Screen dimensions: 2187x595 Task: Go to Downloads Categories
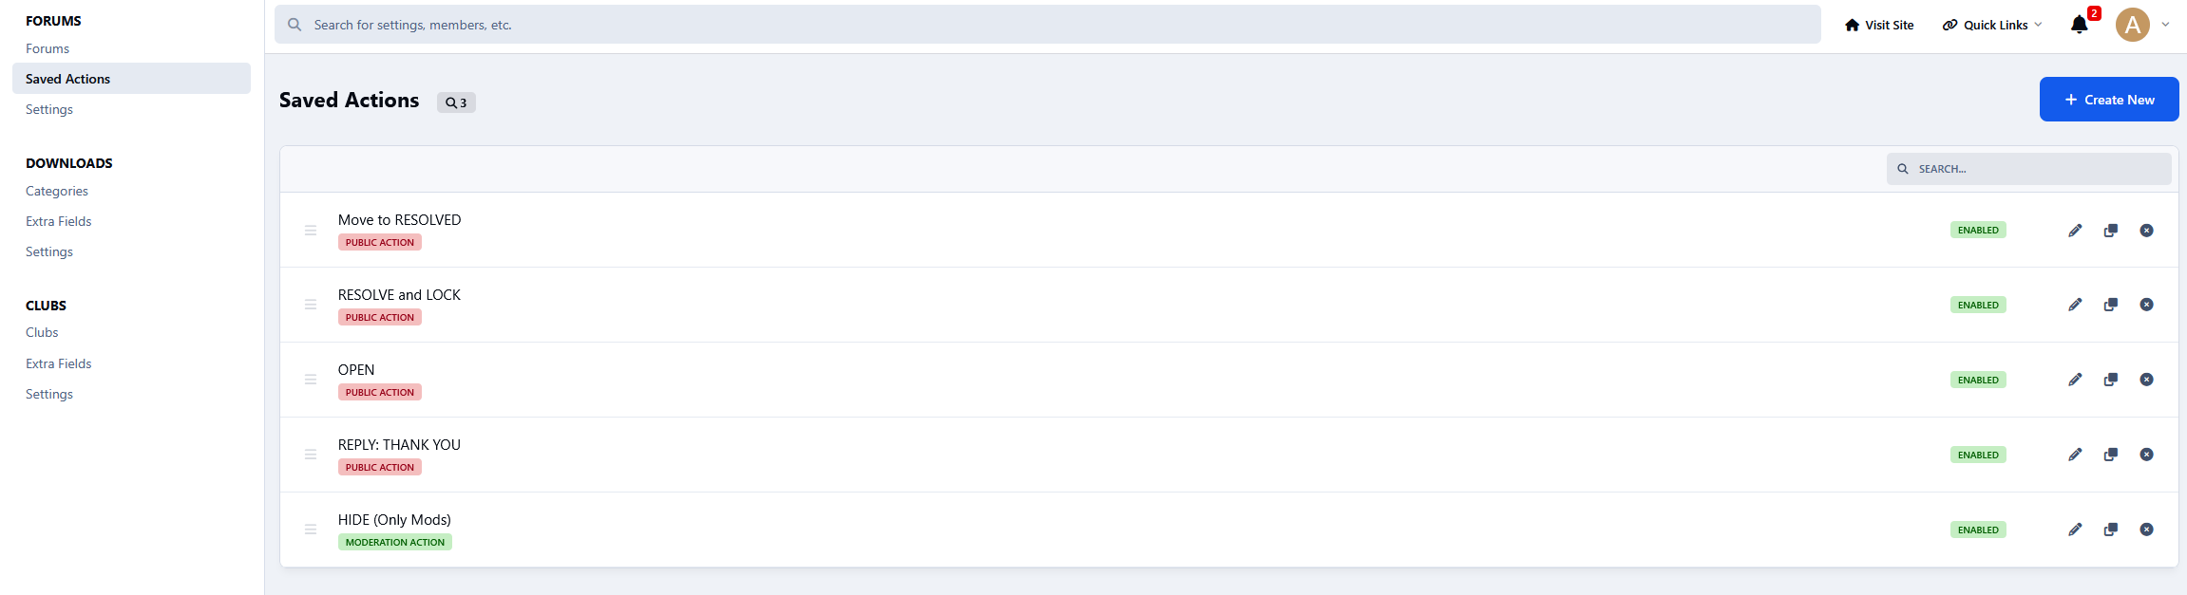(x=57, y=191)
